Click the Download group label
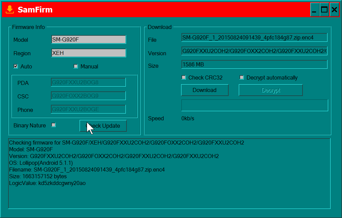 click(x=160, y=27)
